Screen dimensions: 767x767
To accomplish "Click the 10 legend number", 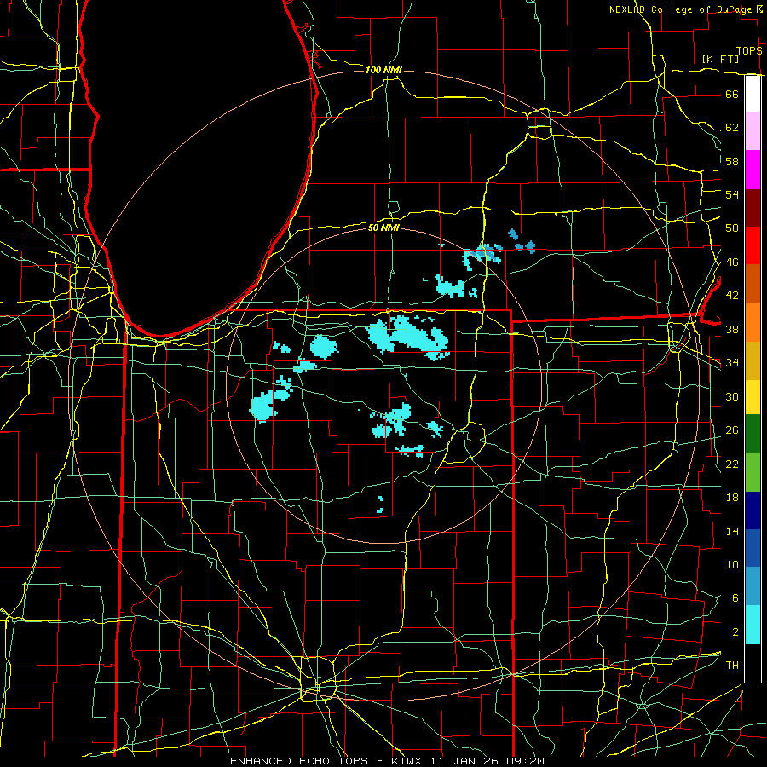I will [732, 565].
